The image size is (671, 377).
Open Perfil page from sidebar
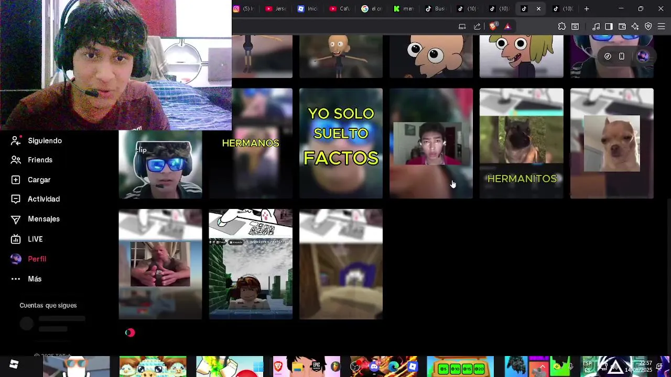[x=29, y=259]
